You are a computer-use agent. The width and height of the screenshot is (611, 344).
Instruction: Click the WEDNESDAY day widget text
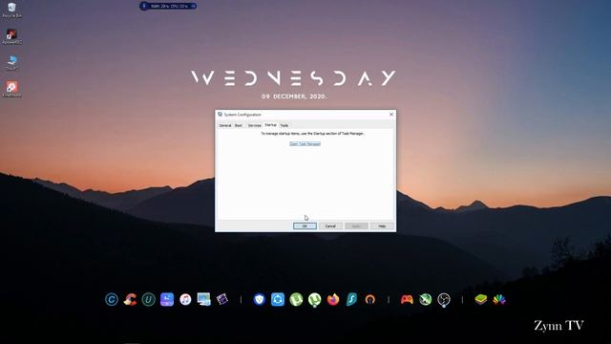tap(293, 78)
